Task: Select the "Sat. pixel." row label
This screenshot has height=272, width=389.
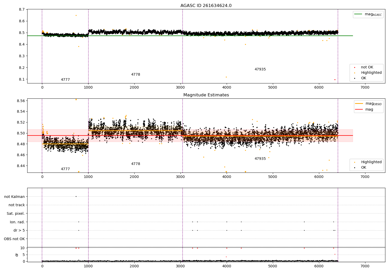Action: point(16,214)
